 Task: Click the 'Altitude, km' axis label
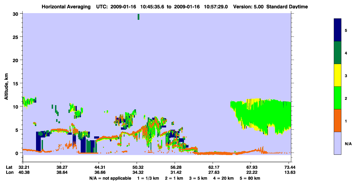click(6, 87)
